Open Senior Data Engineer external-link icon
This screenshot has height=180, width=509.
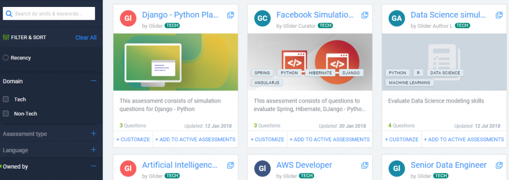[499, 166]
